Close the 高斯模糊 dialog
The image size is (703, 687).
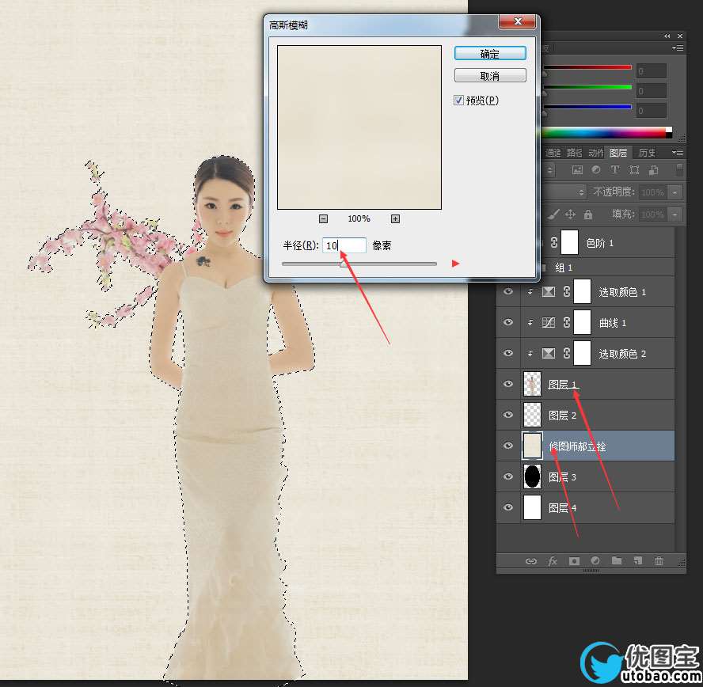518,21
